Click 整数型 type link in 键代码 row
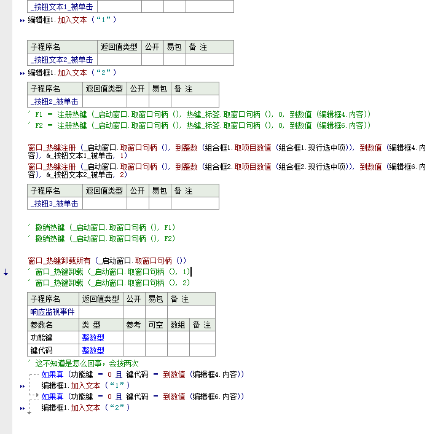This screenshot has width=435, height=434. pos(93,350)
